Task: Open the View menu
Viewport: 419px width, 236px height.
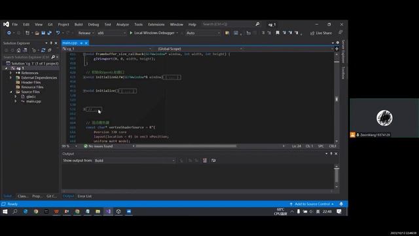Action: tap(39, 24)
